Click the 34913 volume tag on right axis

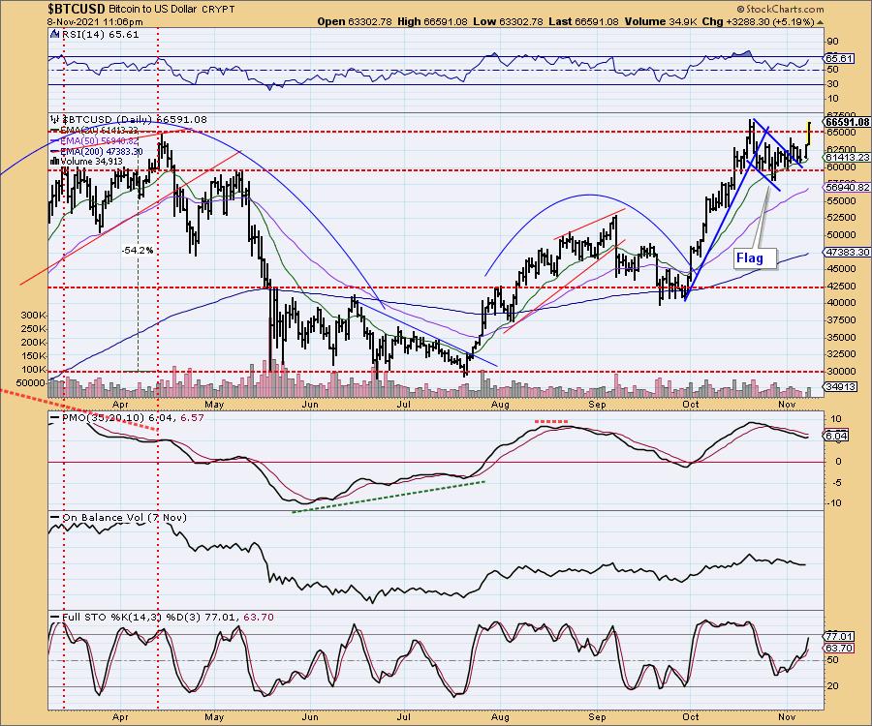point(840,386)
